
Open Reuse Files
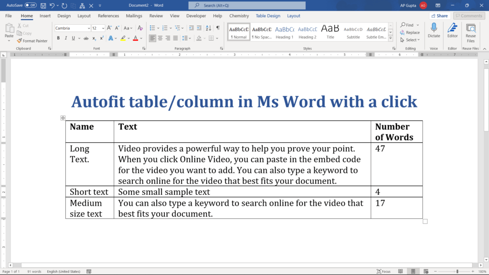click(x=470, y=32)
